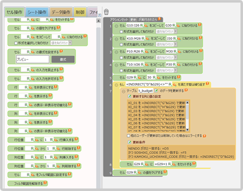
Task: Click search icon after G10:I26 field
Action: [x=146, y=26]
